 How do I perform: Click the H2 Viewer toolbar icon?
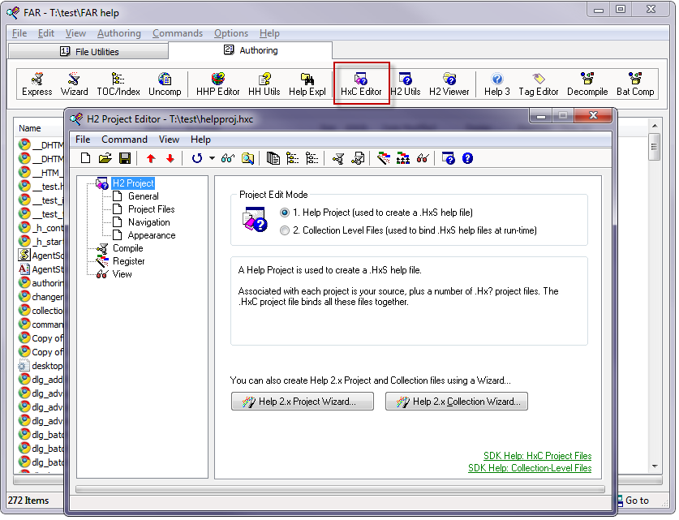[449, 84]
